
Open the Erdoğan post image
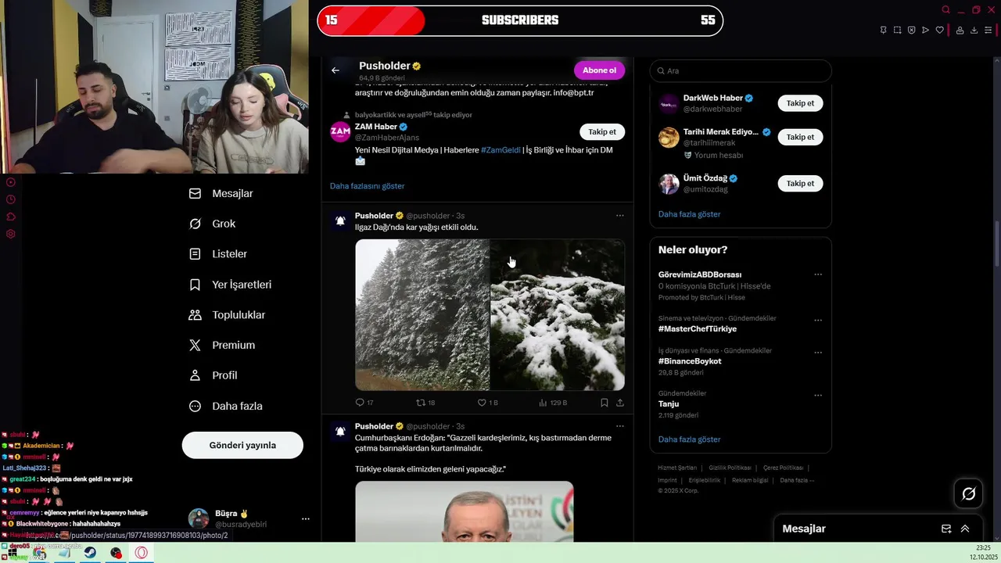coord(465,511)
